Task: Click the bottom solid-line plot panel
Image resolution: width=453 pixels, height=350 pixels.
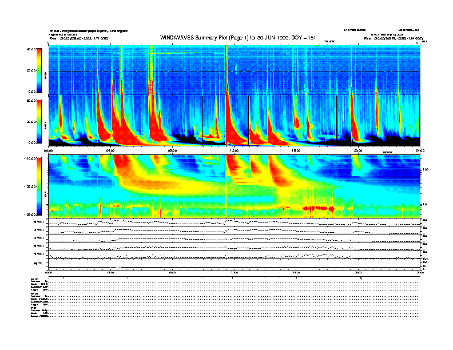Action: click(235, 264)
